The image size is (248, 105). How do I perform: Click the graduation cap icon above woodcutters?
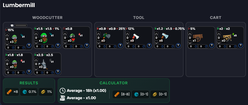[12, 25]
